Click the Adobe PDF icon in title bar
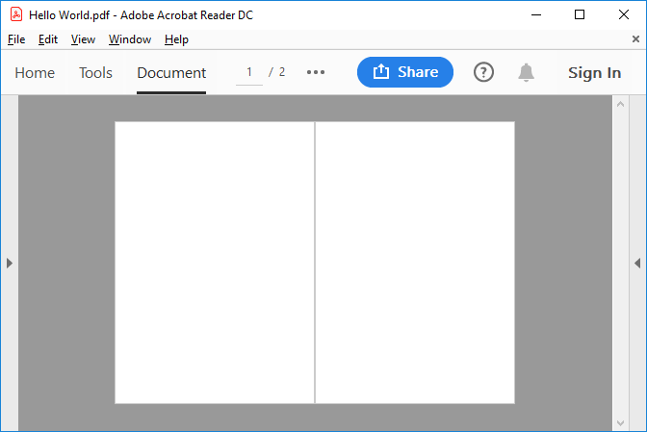 click(16, 15)
